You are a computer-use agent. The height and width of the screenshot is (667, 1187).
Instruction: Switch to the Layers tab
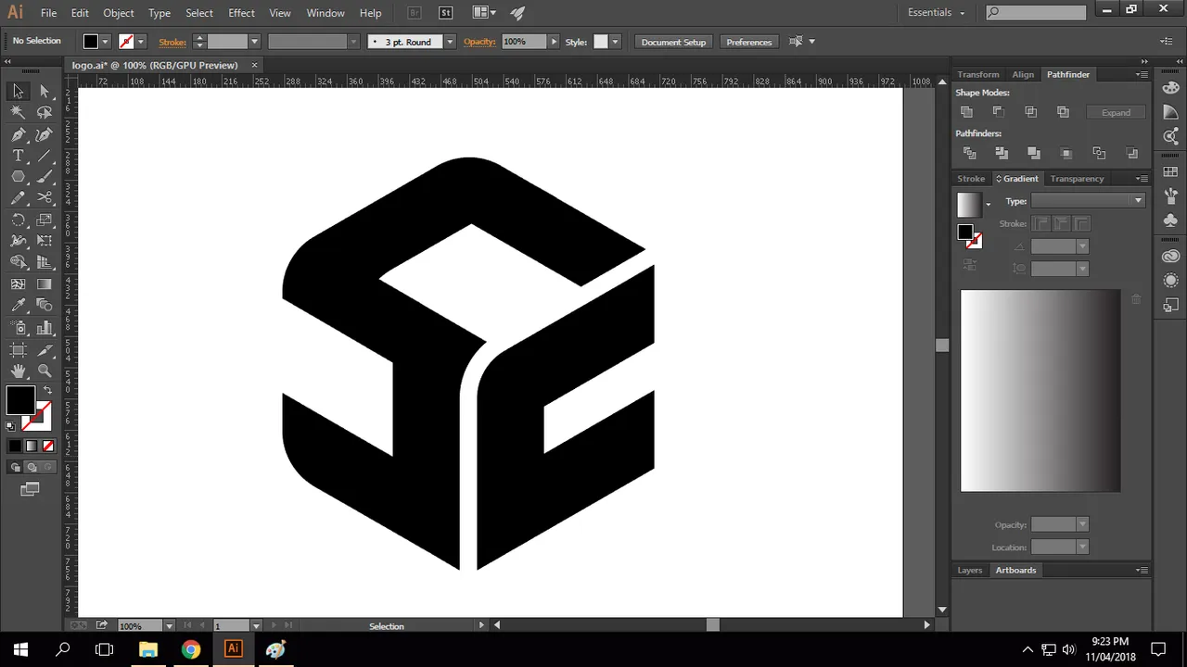tap(970, 571)
